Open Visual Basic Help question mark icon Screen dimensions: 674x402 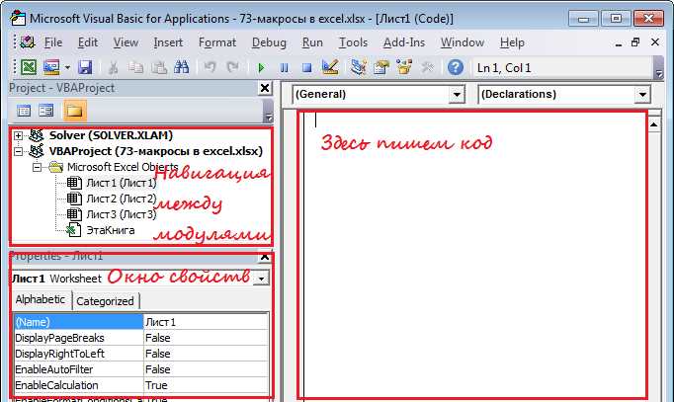[x=456, y=67]
